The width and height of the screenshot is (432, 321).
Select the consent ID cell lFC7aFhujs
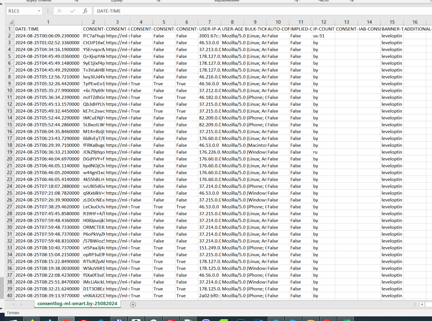point(93,36)
